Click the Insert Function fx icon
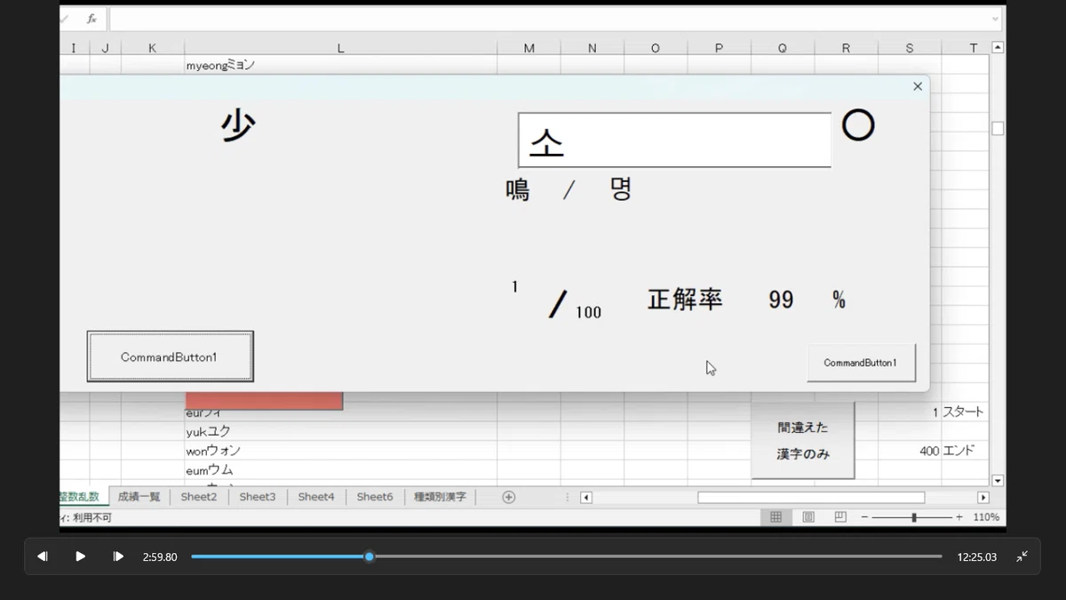The image size is (1066, 600). pos(91,19)
